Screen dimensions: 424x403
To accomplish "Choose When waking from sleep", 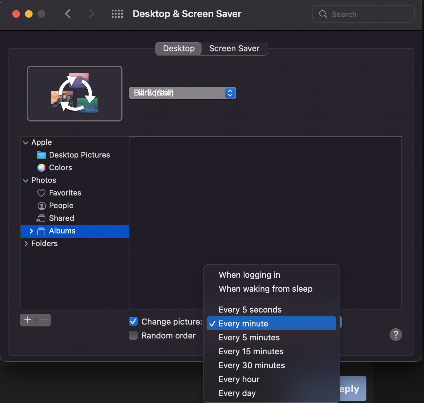I will [271, 289].
